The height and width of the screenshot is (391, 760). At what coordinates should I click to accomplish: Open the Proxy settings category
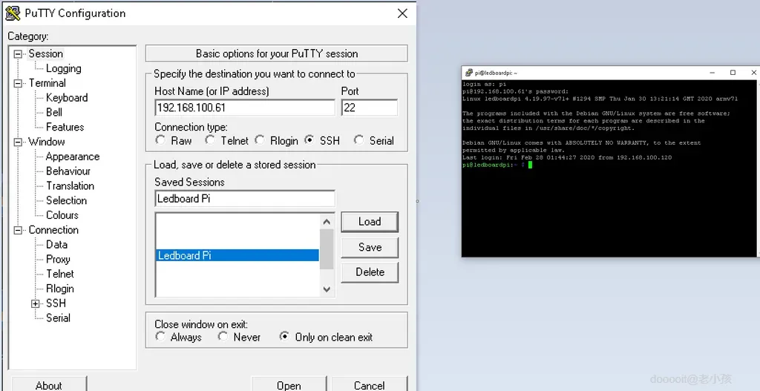tap(58, 259)
